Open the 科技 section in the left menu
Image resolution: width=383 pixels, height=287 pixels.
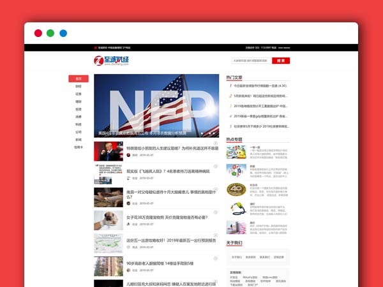pos(79,124)
